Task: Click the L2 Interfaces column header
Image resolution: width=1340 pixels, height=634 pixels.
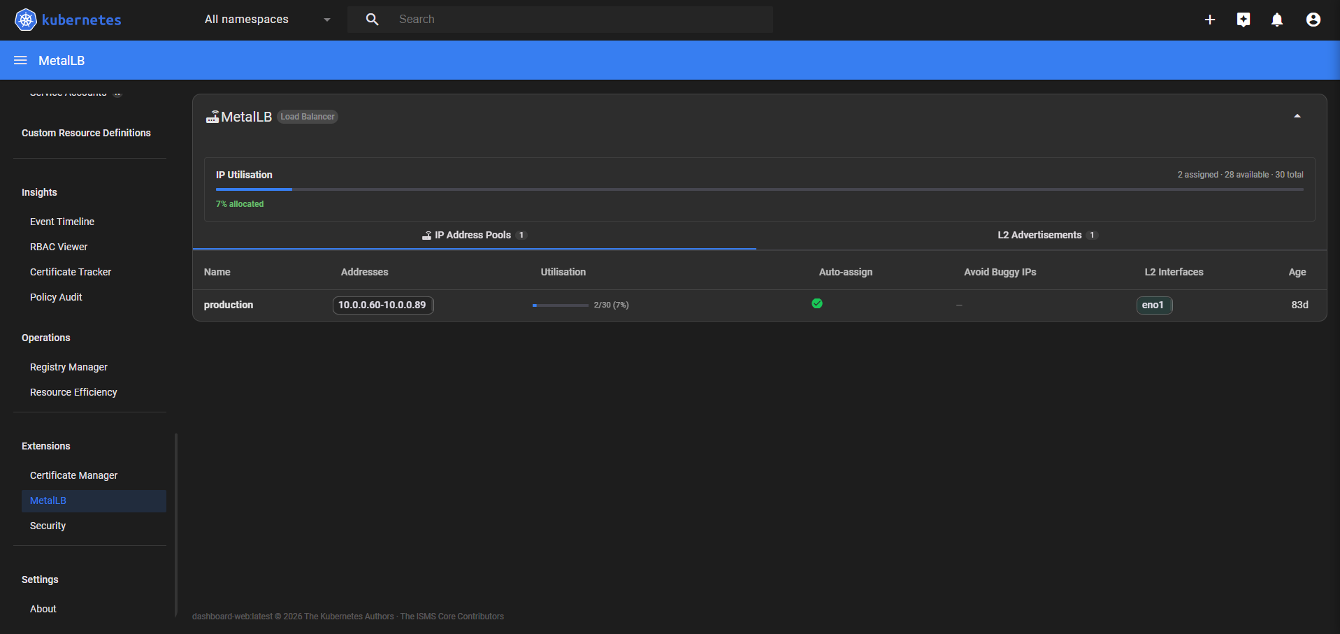Action: pos(1174,272)
